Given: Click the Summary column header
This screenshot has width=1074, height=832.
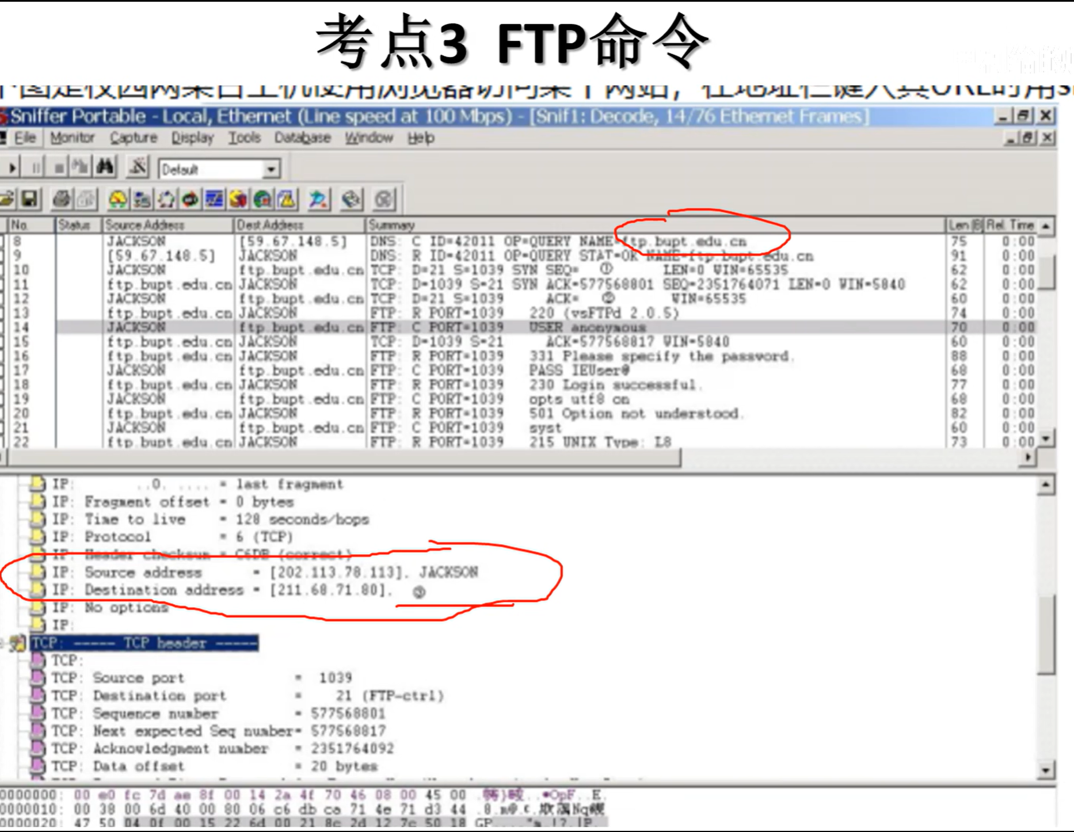Looking at the screenshot, I should click(655, 225).
